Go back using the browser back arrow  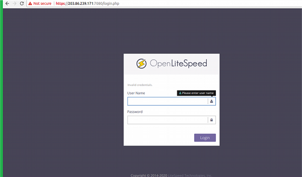coord(7,3)
